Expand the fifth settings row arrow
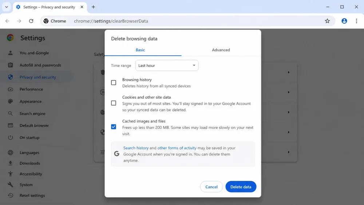The width and height of the screenshot is (364, 205). (x=289, y=152)
